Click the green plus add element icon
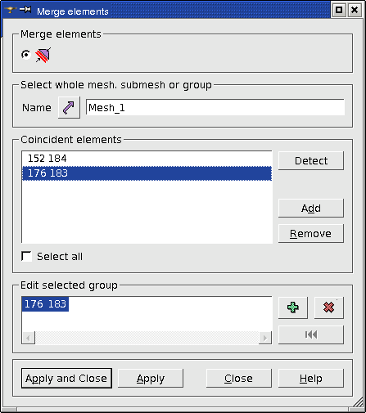 click(293, 308)
